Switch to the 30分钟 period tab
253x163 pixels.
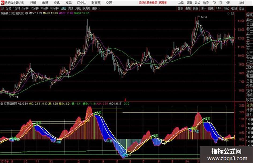pyautogui.click(x=44, y=8)
